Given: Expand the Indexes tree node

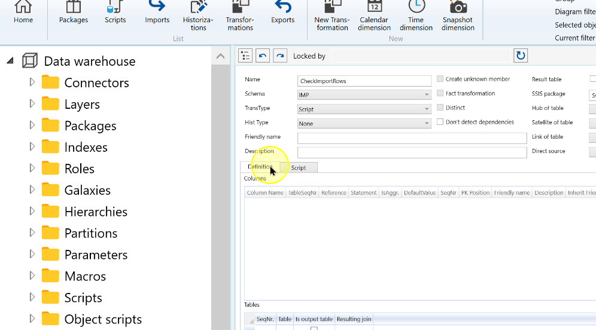Looking at the screenshot, I should pyautogui.click(x=32, y=146).
